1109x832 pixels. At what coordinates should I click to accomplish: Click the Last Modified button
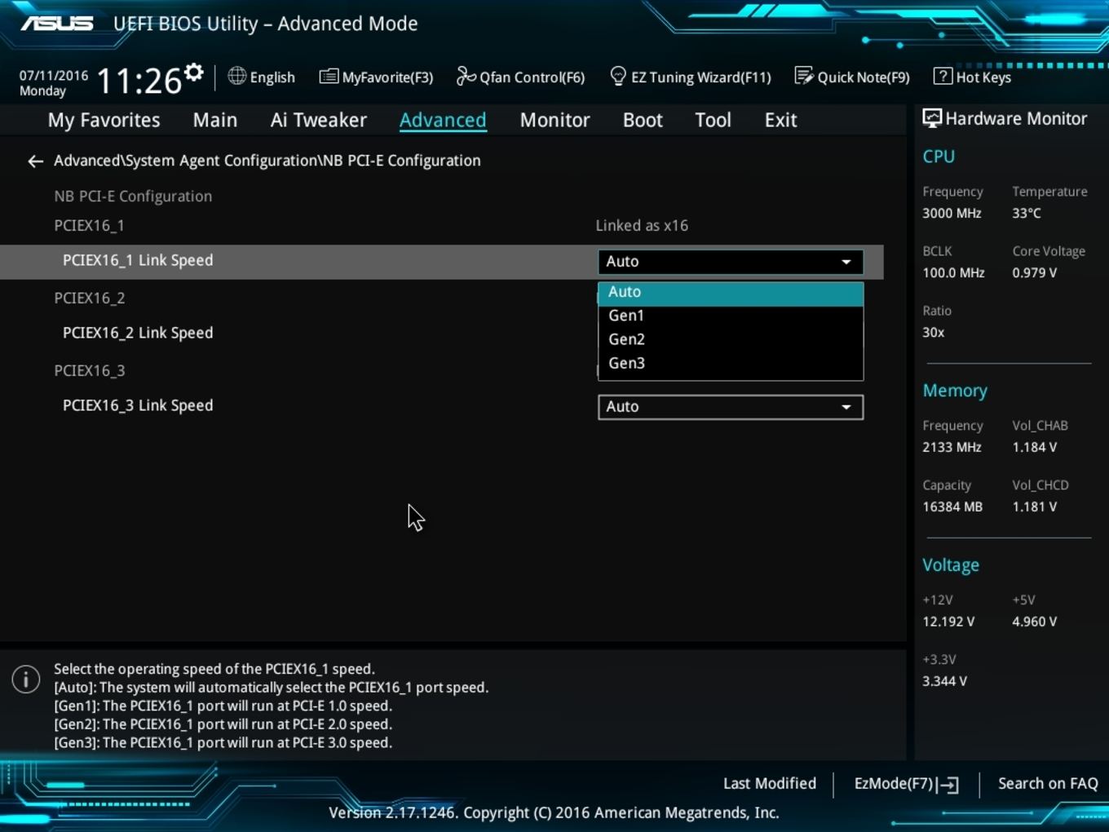(770, 783)
